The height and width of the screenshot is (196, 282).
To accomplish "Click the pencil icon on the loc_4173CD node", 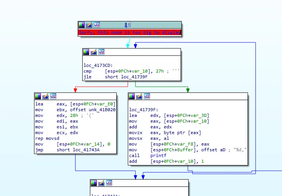I will click(94, 52).
